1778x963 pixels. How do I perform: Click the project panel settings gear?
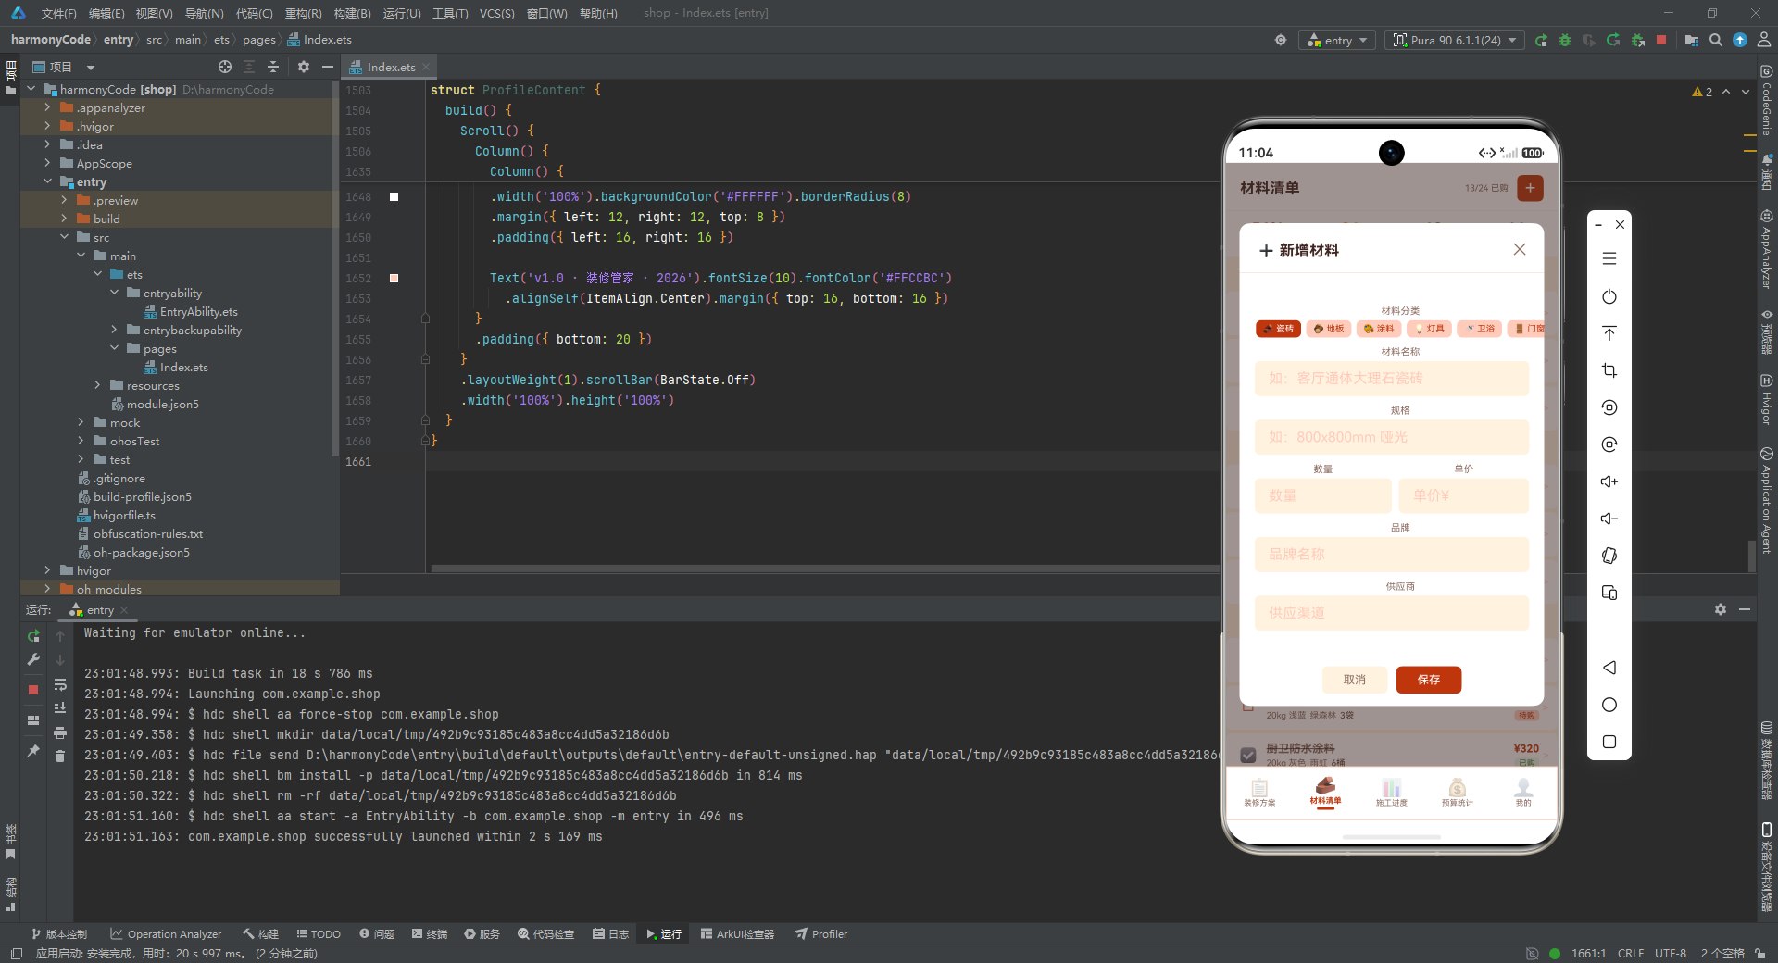pos(304,67)
